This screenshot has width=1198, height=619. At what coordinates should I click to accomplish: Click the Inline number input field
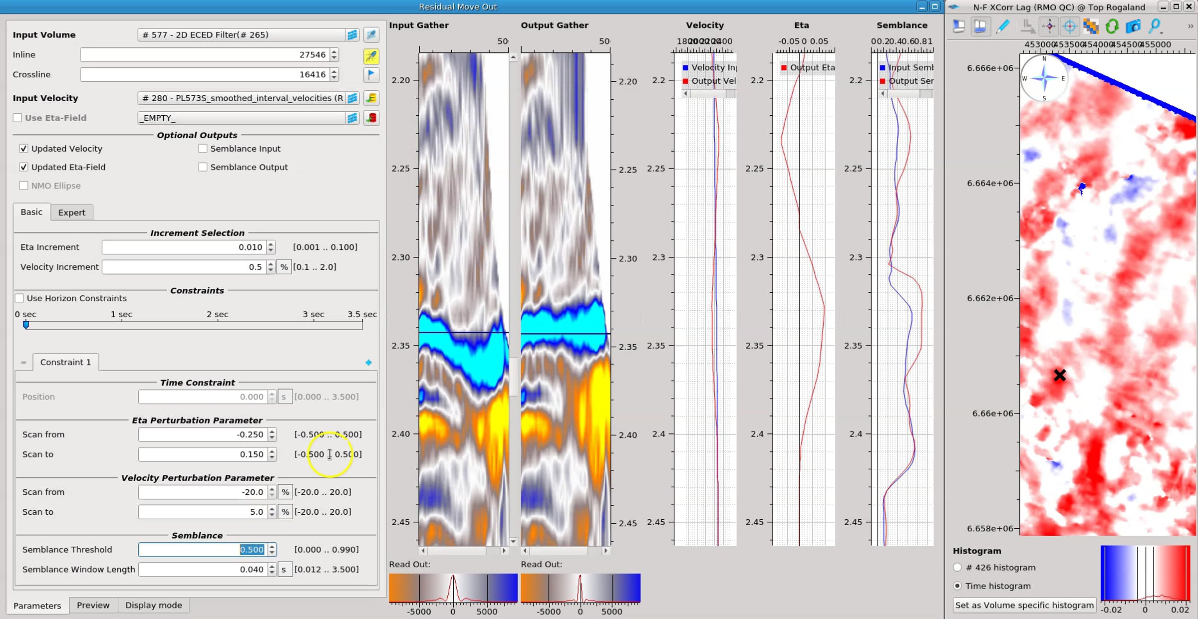pyautogui.click(x=205, y=55)
